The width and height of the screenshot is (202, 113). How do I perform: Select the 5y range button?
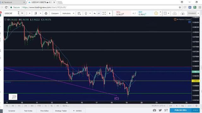click(x=51, y=106)
